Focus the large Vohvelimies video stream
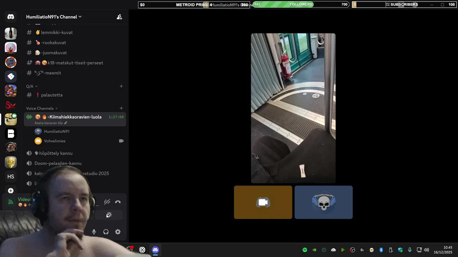 pos(293,108)
